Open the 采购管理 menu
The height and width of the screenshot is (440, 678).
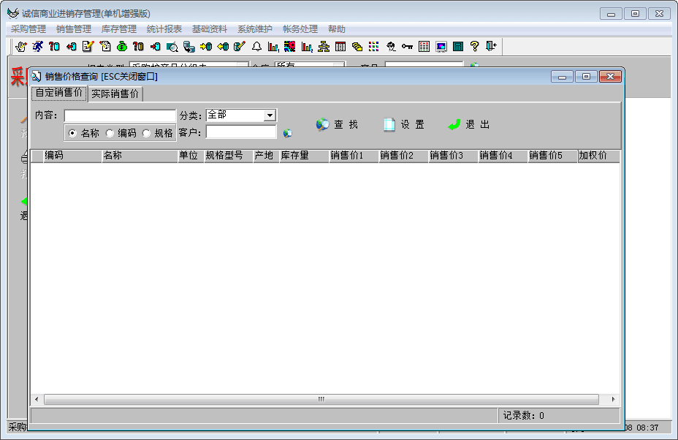tap(28, 29)
